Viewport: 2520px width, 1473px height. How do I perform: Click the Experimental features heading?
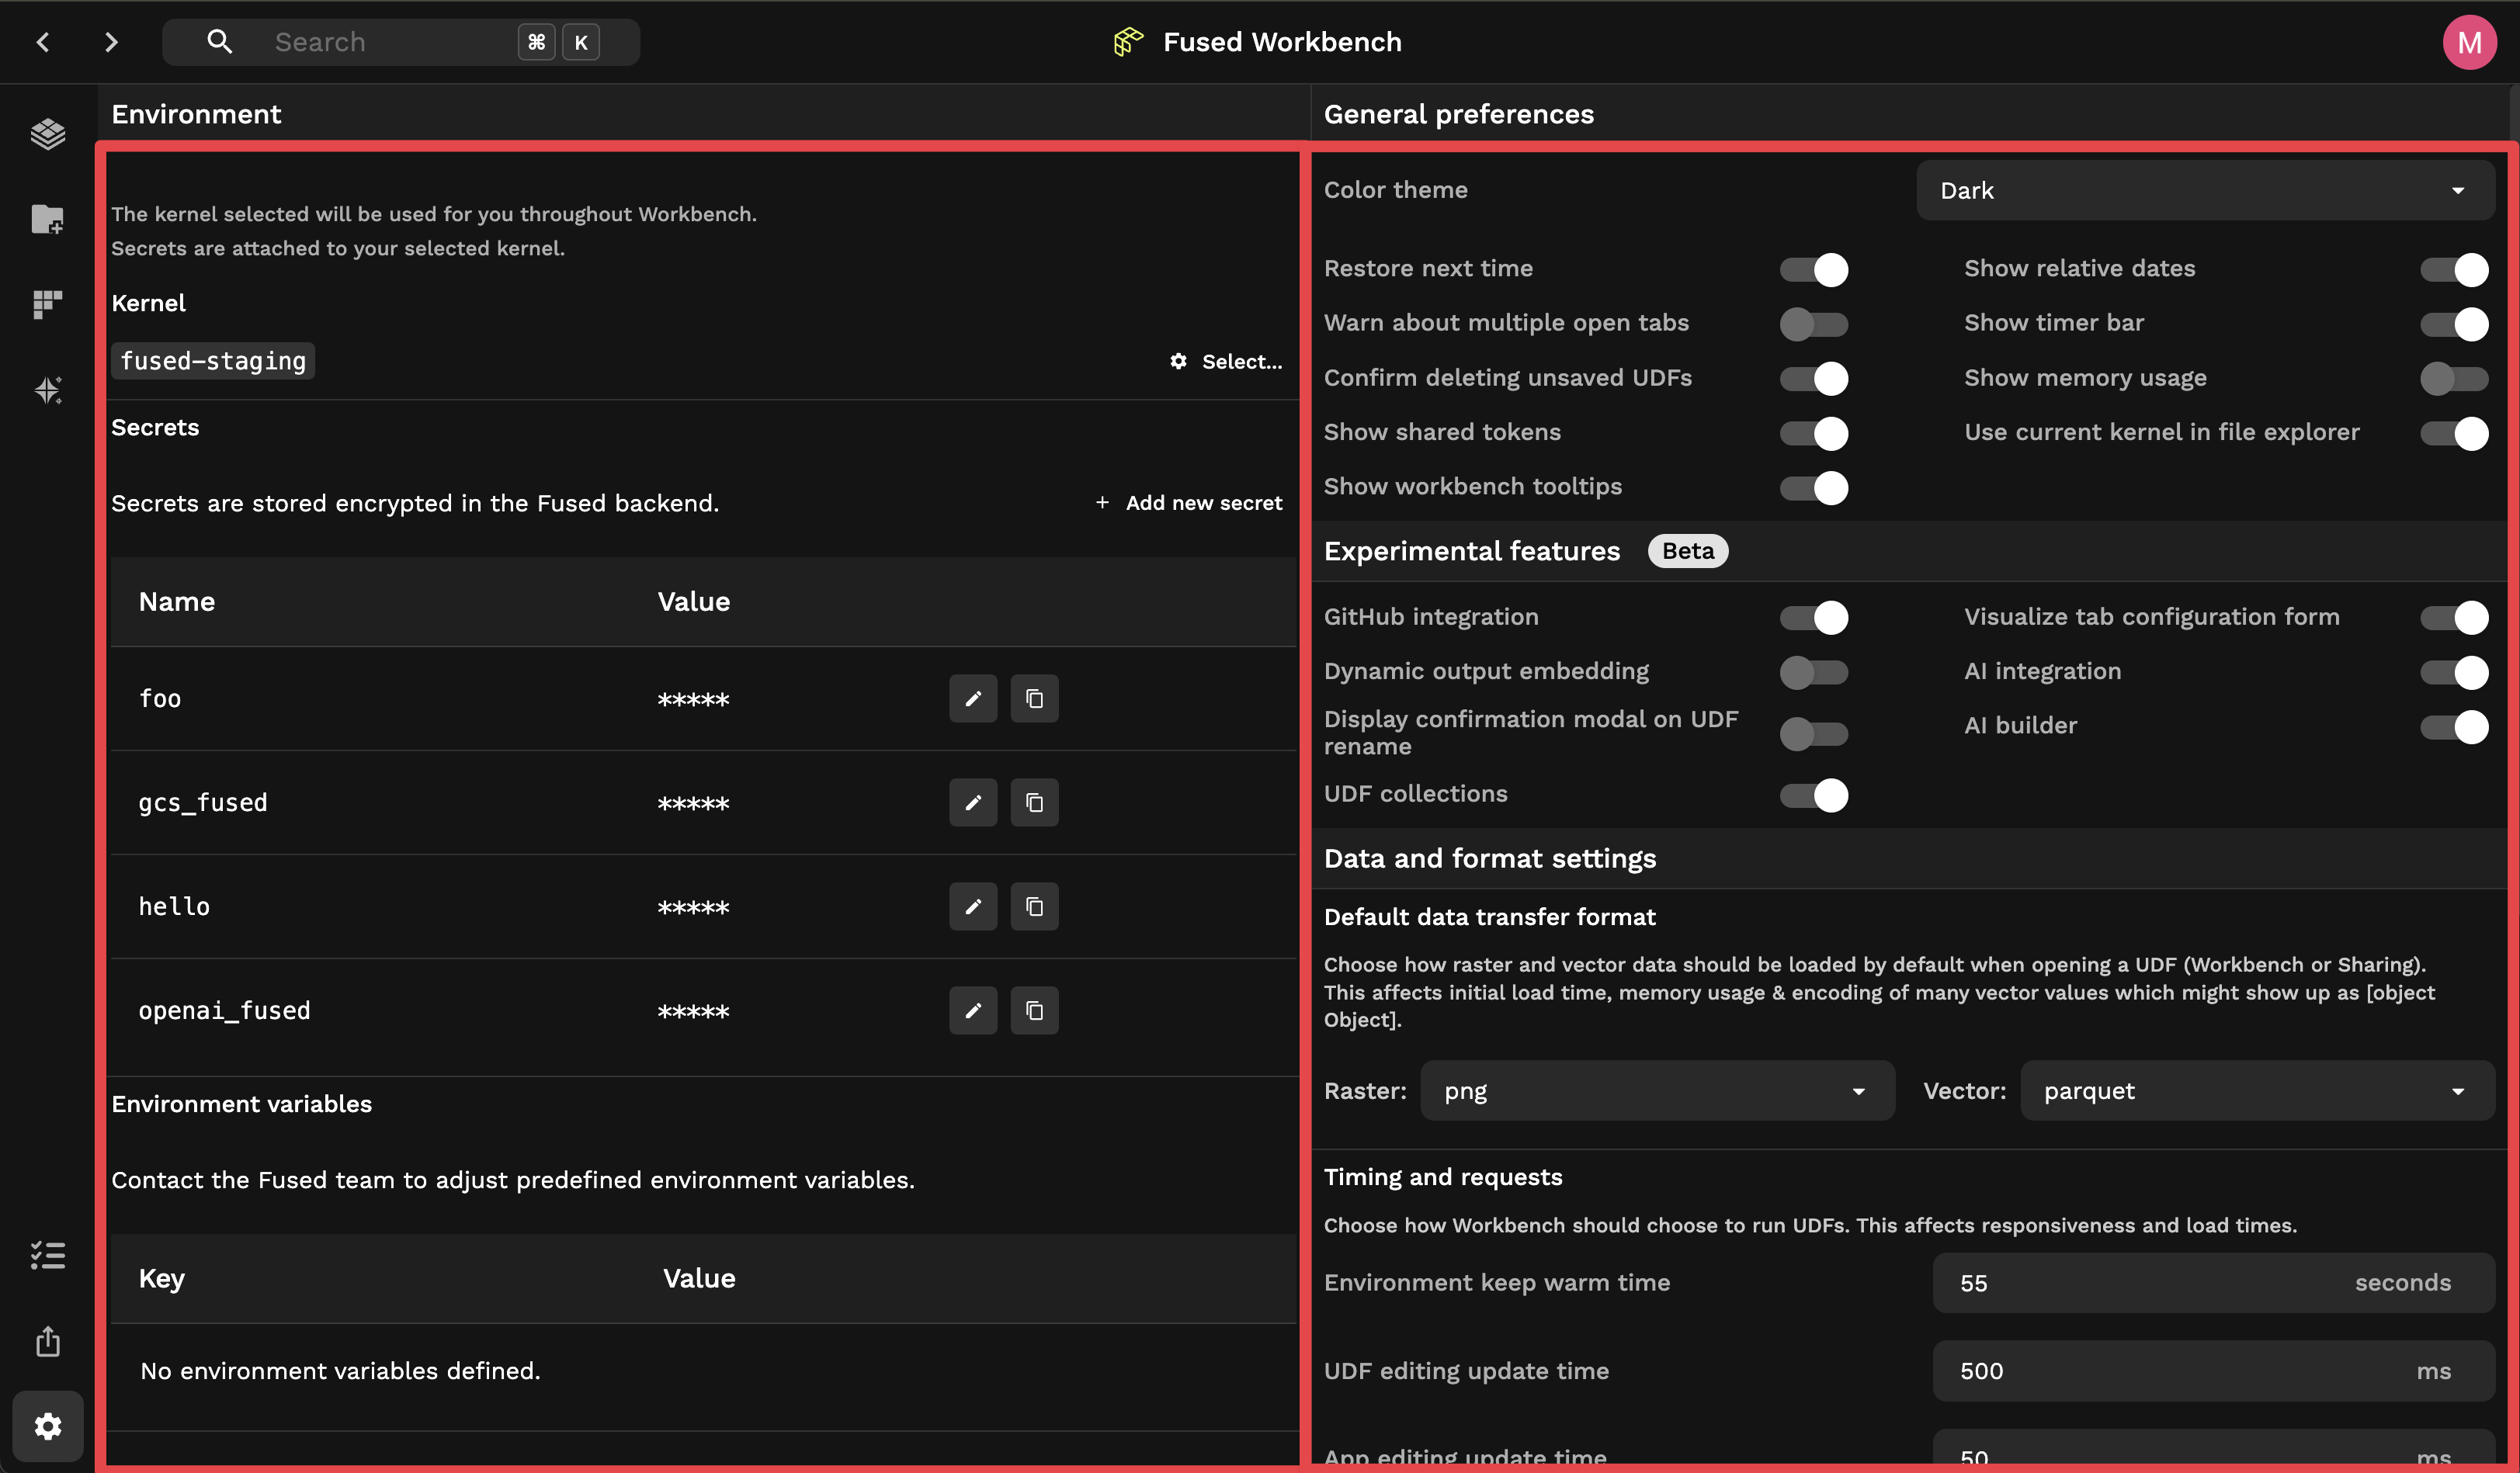pyautogui.click(x=1472, y=551)
